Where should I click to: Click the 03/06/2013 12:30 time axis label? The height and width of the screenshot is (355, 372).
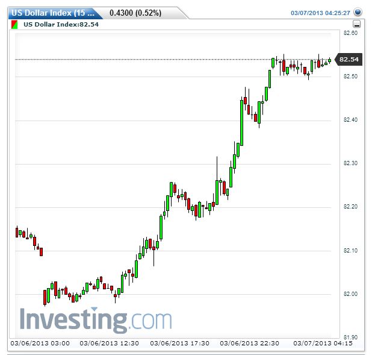(110, 344)
